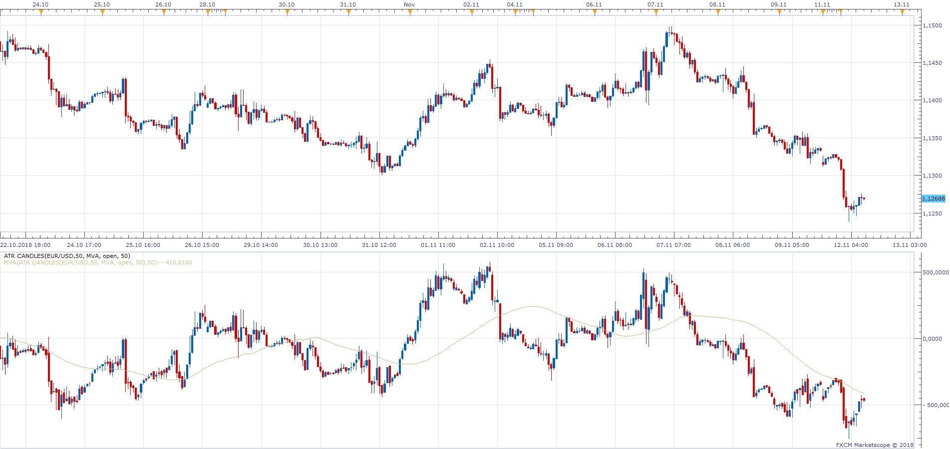This screenshot has width=950, height=449.
Task: Click the 29.10 14:00 time axis label
Action: click(x=261, y=245)
